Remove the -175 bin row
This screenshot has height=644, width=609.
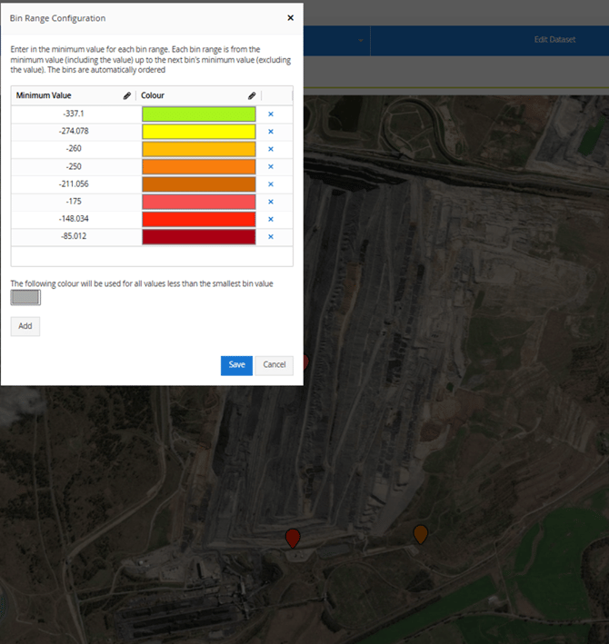(x=271, y=202)
